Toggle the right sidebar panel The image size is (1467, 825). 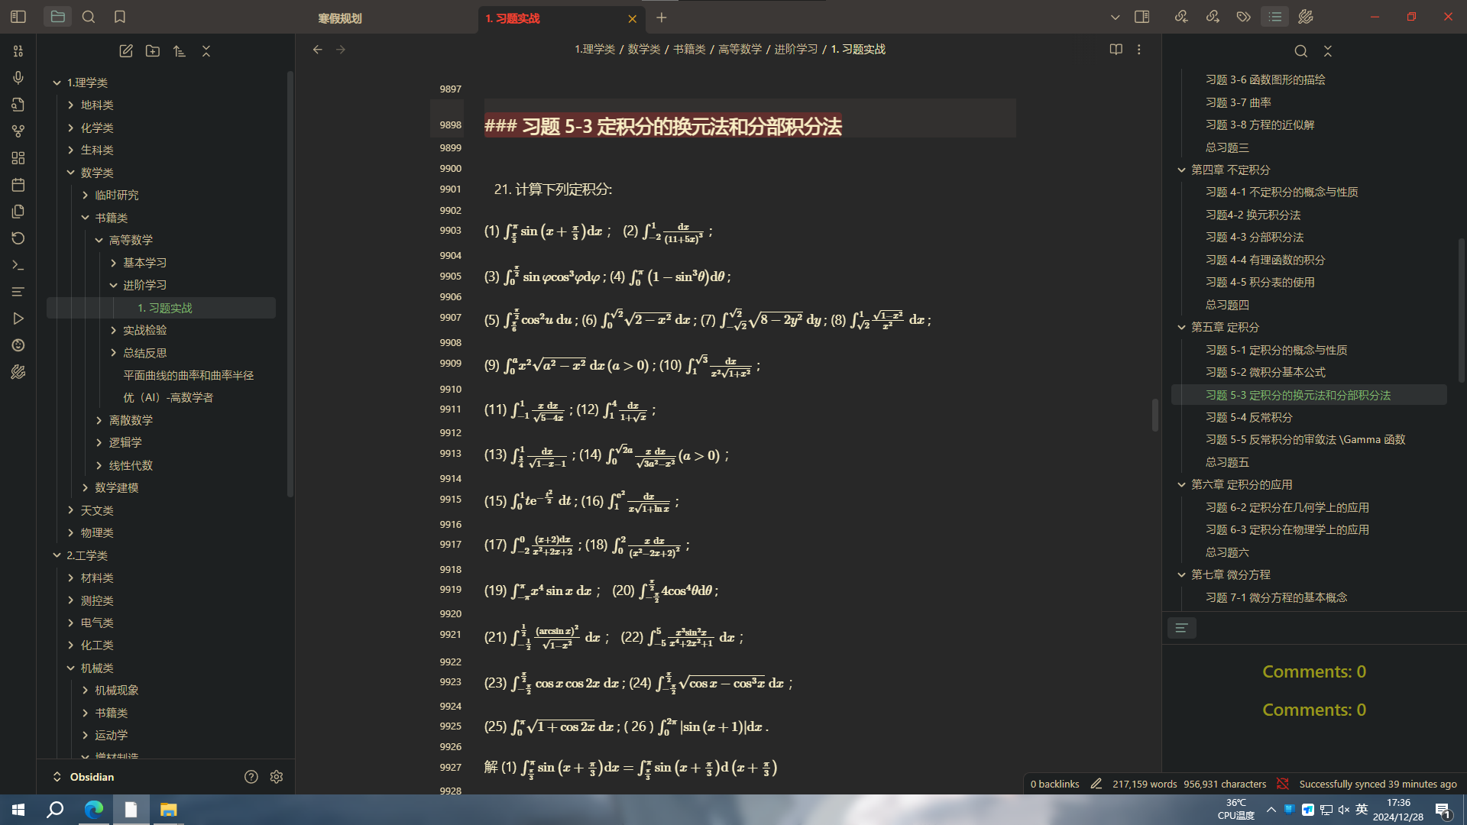[x=1142, y=17]
